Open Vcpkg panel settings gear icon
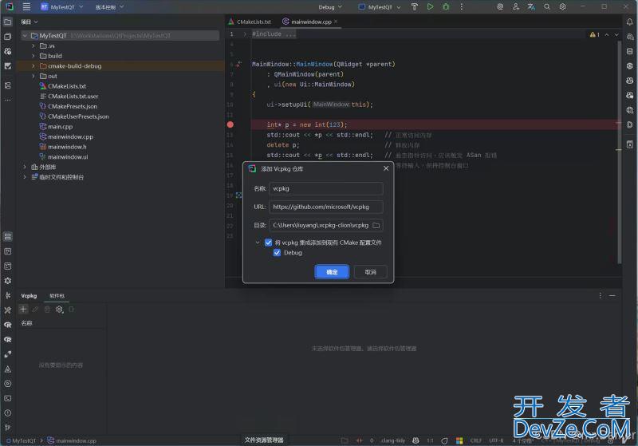 click(59, 310)
